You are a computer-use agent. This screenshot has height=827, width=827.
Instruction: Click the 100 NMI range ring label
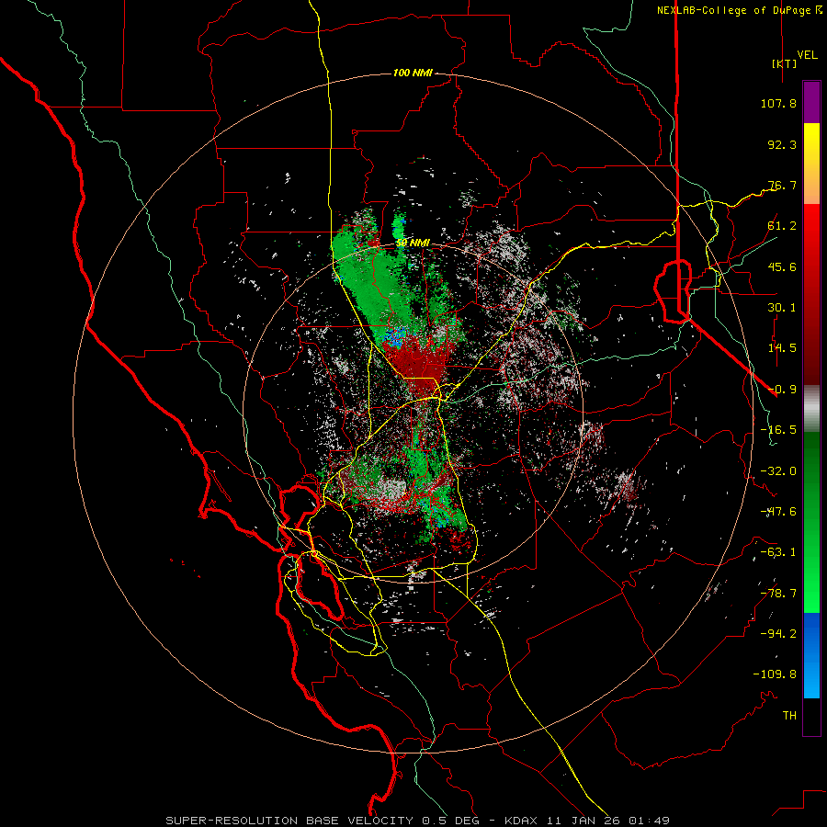pyautogui.click(x=413, y=73)
